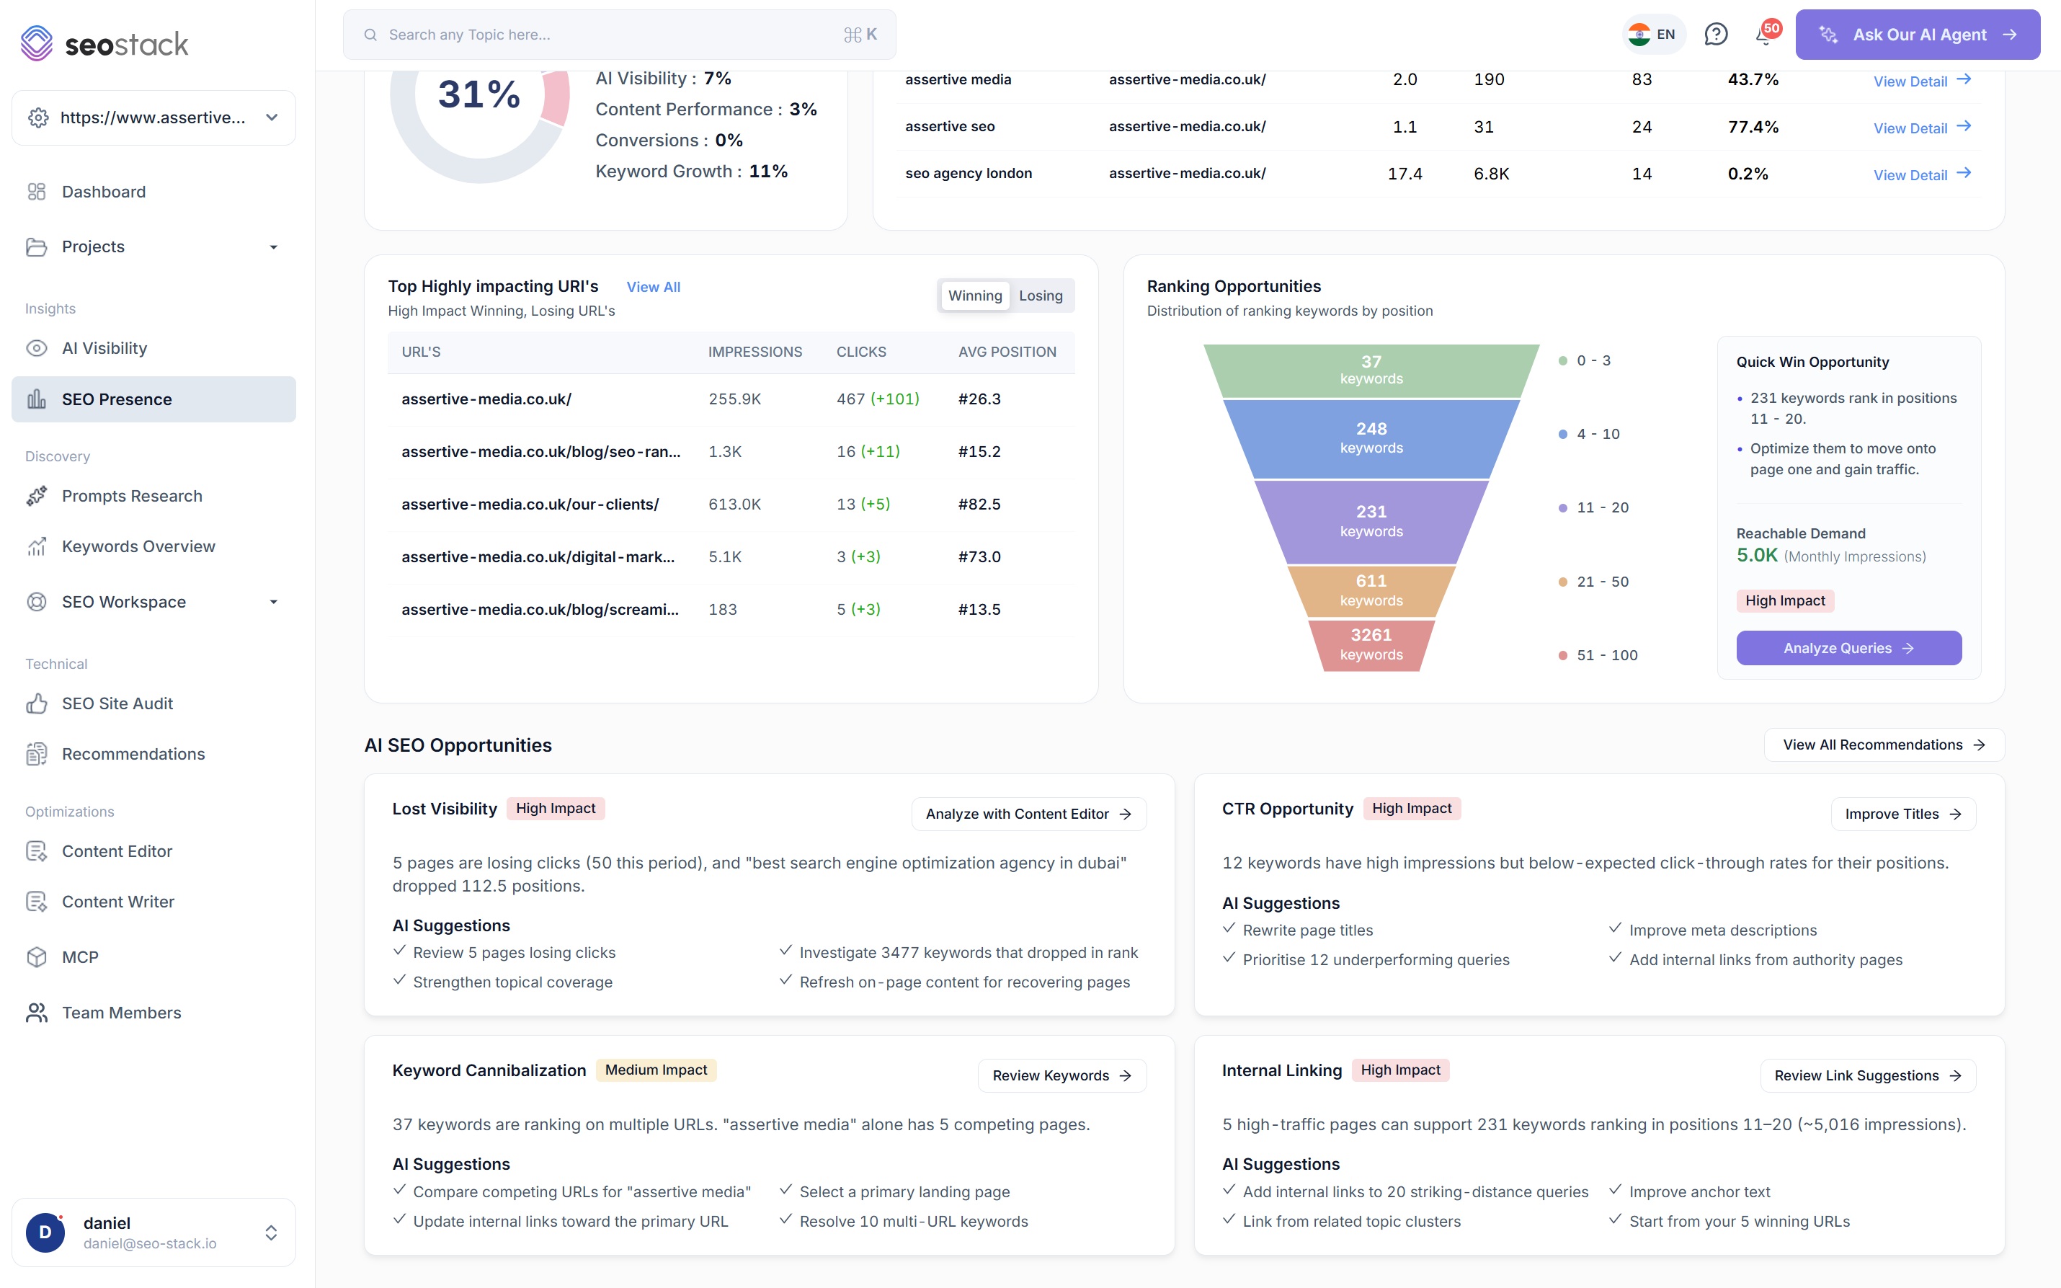2061x1288 pixels.
Task: Open Keywords Overview page
Action: tap(154, 547)
